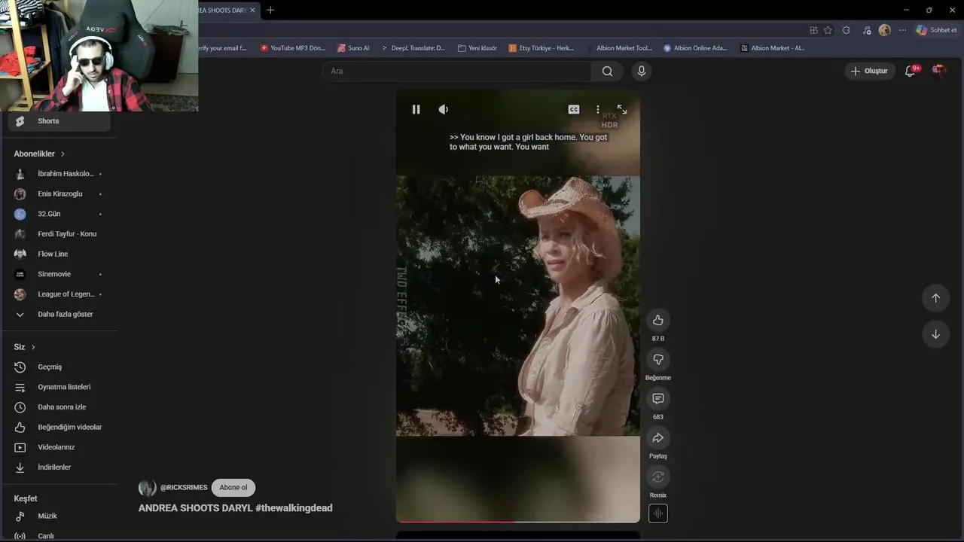Open Copilot Sohbet et button

(936, 30)
